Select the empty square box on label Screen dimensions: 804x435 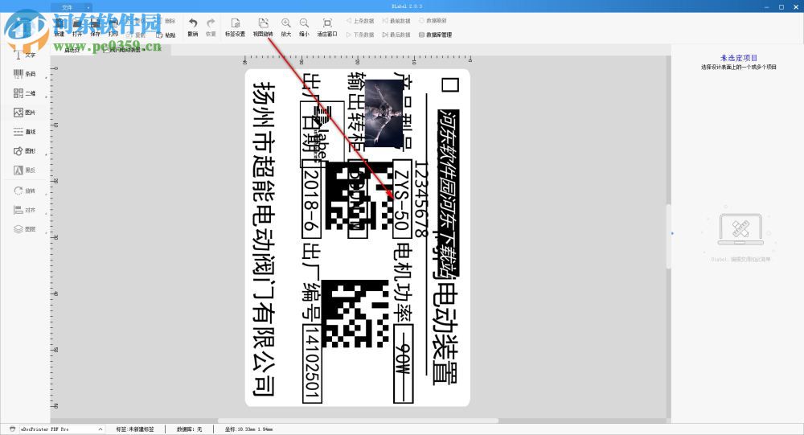449,84
